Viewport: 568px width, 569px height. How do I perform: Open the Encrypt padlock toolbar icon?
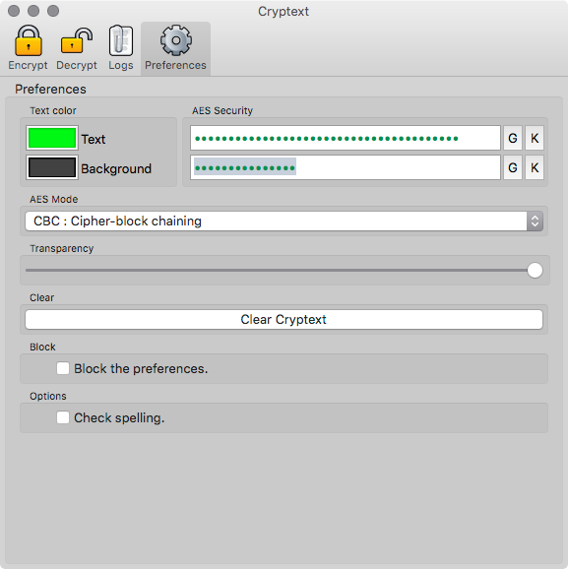coord(29,40)
